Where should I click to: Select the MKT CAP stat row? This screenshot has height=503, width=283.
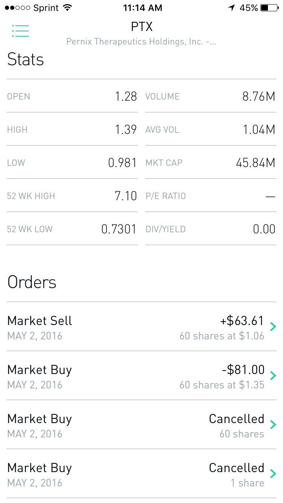pyautogui.click(x=211, y=163)
